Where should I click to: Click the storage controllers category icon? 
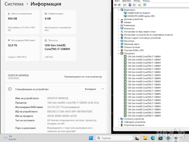(122, 35)
